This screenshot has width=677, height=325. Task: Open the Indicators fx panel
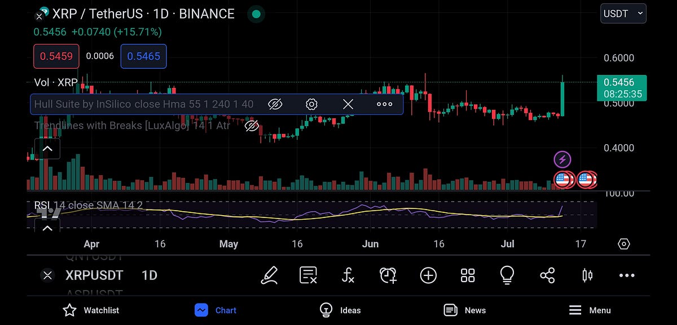pos(348,275)
